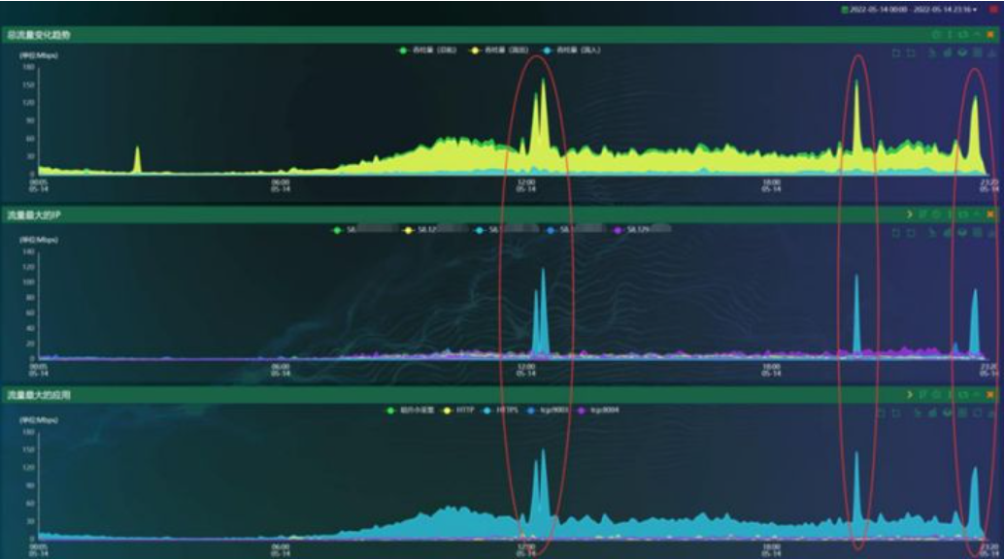The width and height of the screenshot is (1005, 560).
Task: Click area zoom tool in 流量最大的IP chart toolbox
Action: tap(895, 233)
